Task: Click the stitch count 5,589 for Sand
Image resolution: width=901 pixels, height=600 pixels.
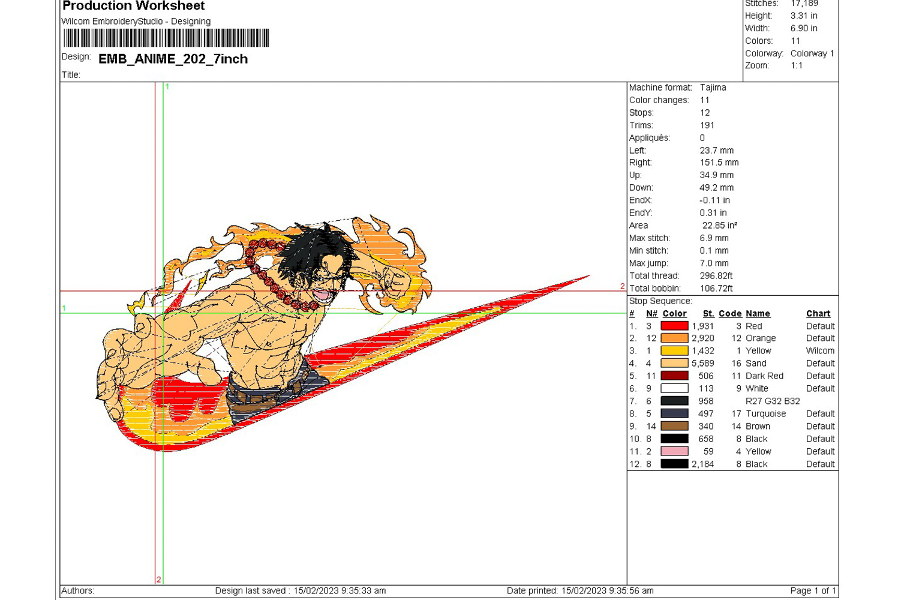Action: pos(703,364)
